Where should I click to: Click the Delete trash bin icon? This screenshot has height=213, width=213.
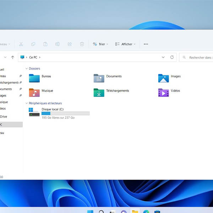point(82,44)
